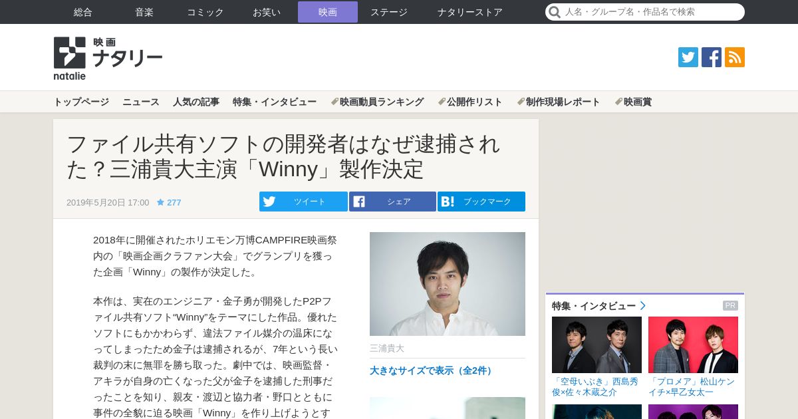The height and width of the screenshot is (419, 798).
Task: Open 映画賞 menu item
Action: 633,102
